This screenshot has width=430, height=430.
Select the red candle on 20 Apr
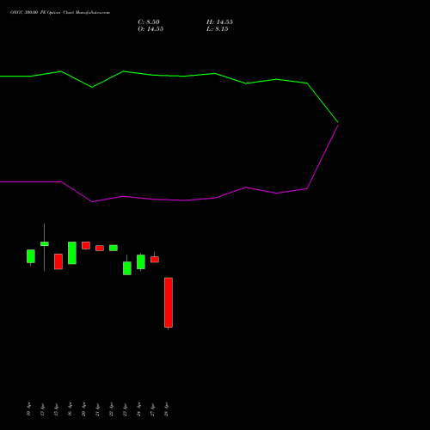tap(86, 245)
